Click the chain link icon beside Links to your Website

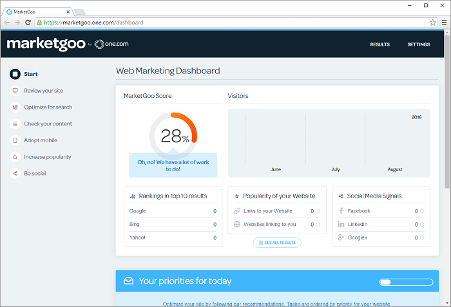click(x=237, y=211)
